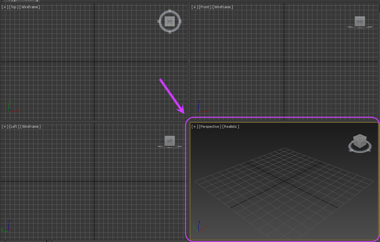Click the S compass letter on Top ViewCube
The height and width of the screenshot is (242, 380).
point(170,32)
